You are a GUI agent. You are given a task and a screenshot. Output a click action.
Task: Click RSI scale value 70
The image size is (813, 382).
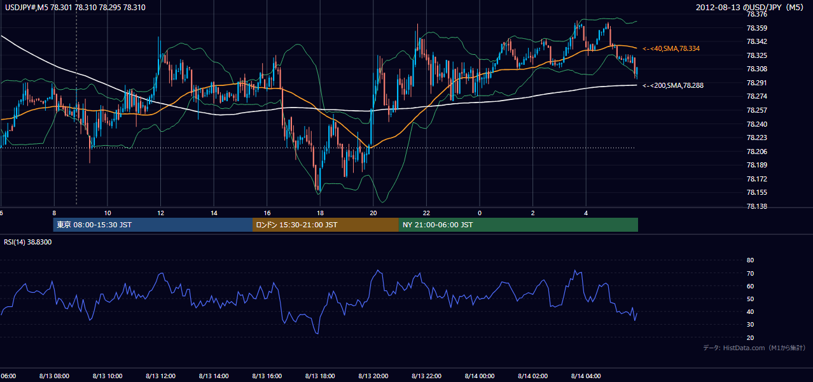750,273
